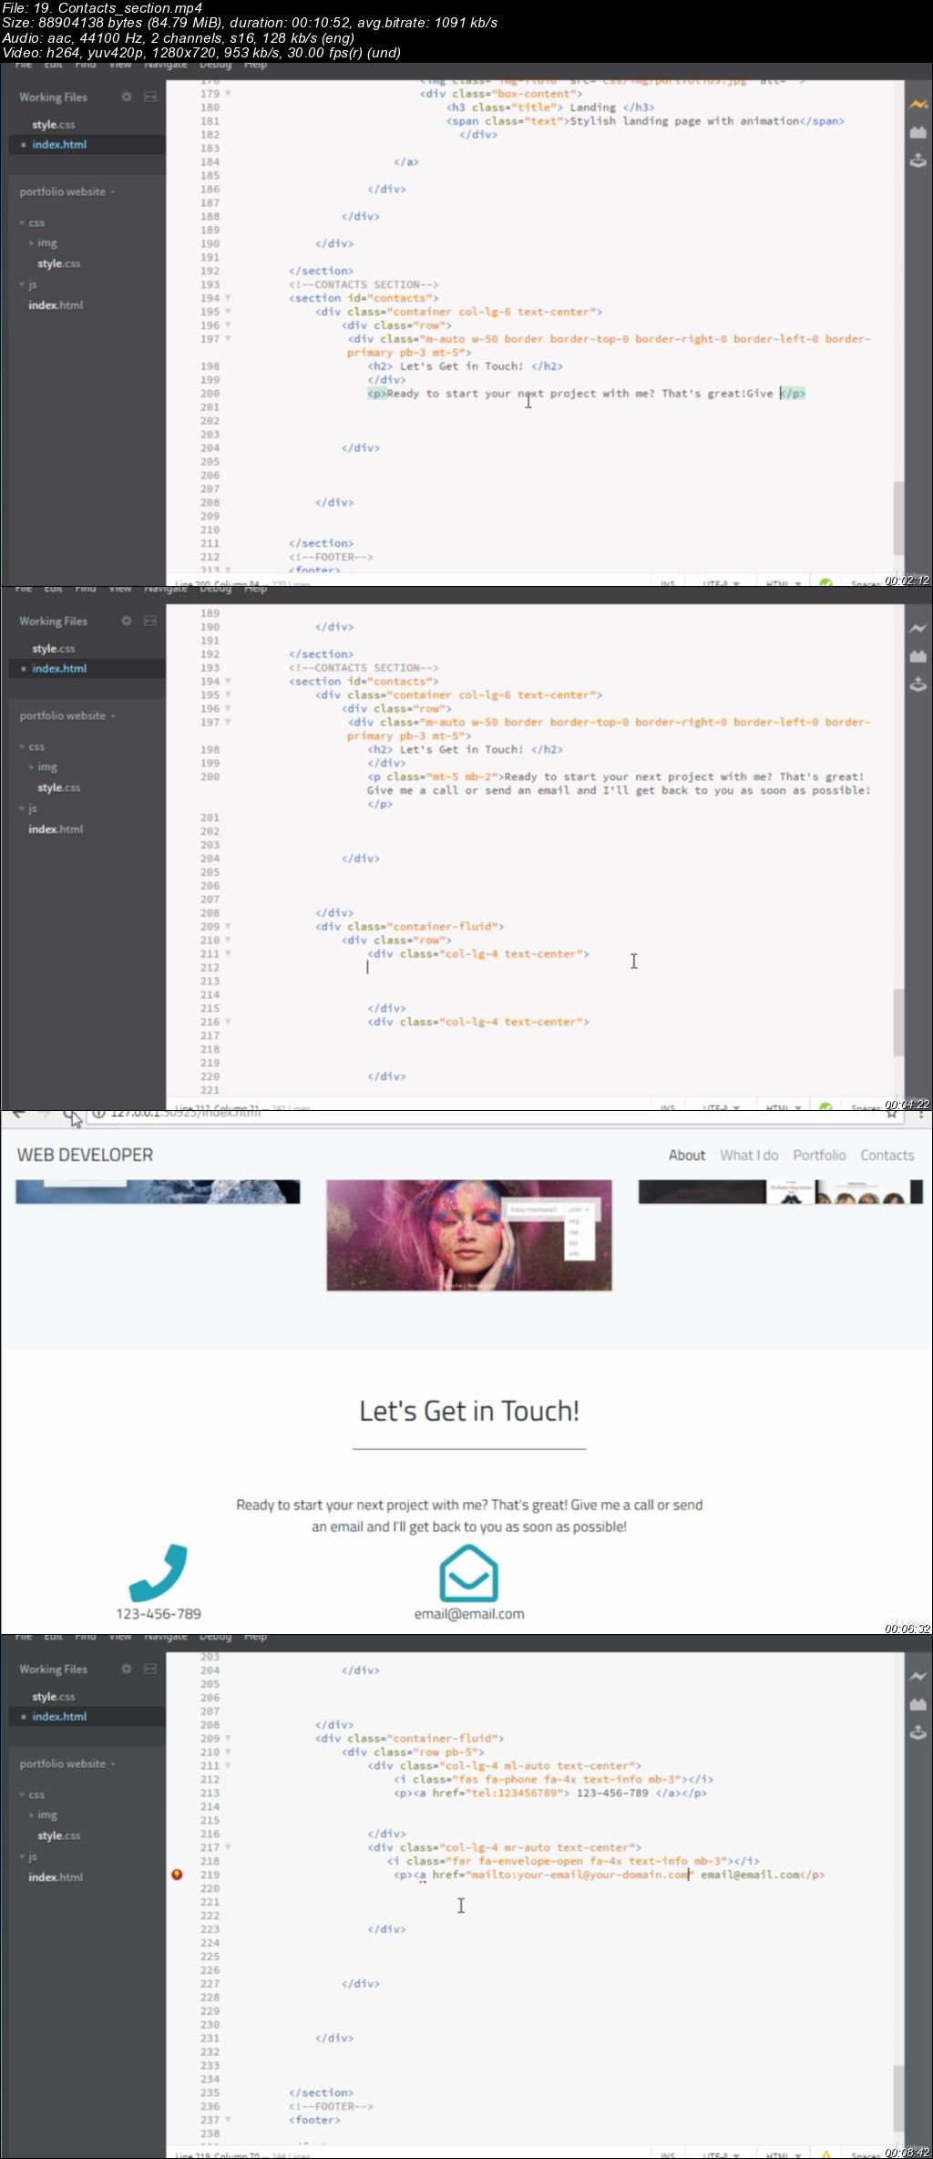Collapse code fold arrow at line 197, first frame
This screenshot has width=933, height=2159.
tap(228, 339)
